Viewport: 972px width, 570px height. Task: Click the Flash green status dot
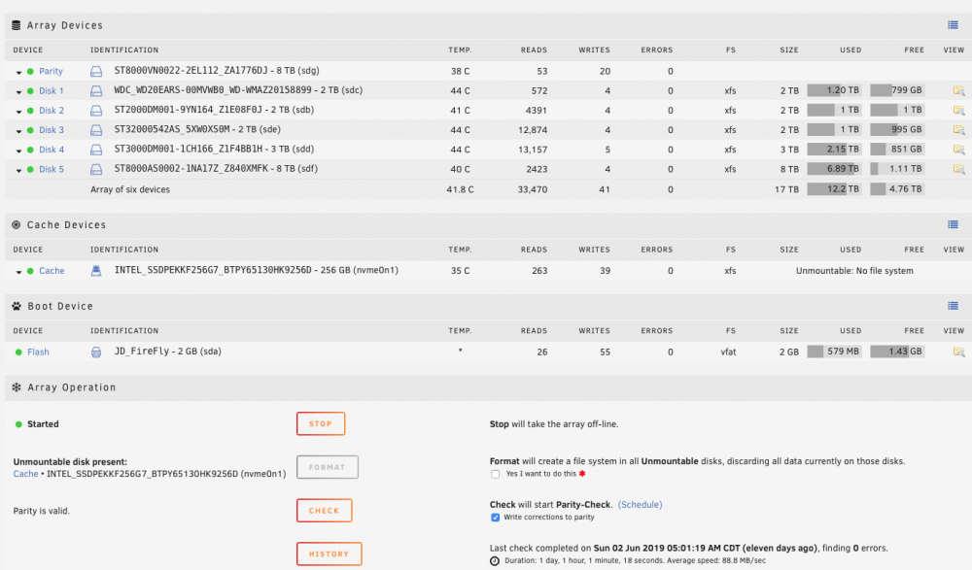tap(18, 352)
